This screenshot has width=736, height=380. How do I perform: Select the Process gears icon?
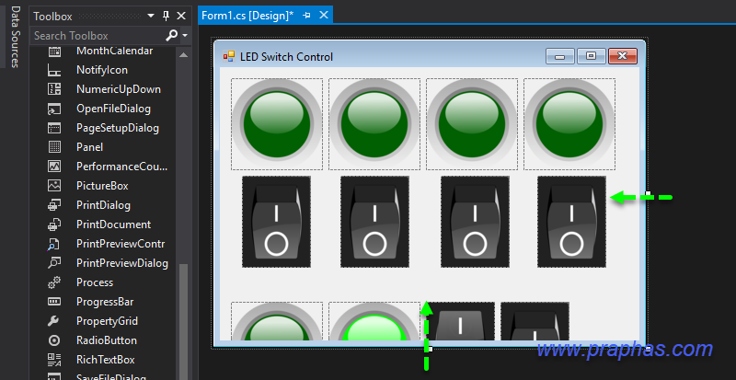point(54,282)
